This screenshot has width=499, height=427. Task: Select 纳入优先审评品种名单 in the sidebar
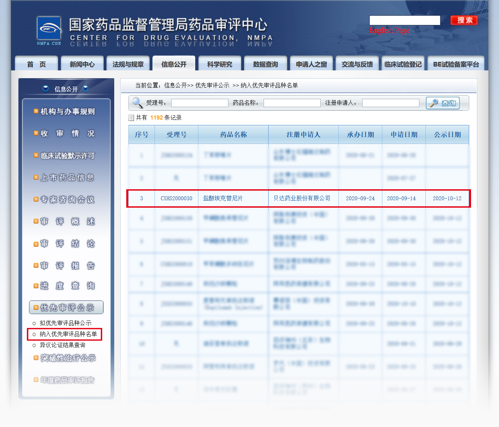(68, 334)
